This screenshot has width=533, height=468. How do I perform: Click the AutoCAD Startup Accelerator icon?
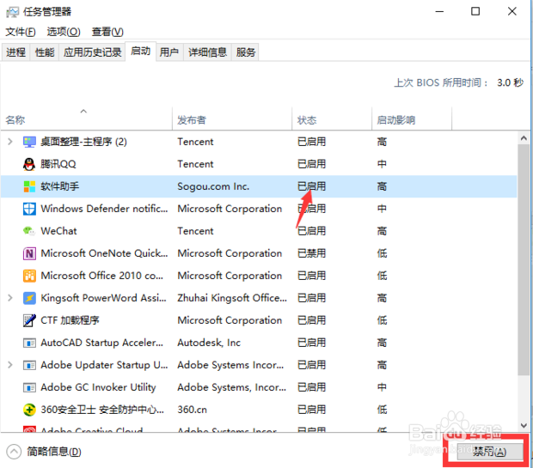tap(29, 343)
